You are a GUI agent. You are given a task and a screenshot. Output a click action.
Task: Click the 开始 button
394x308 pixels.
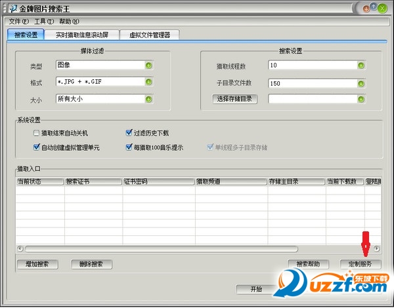coord(256,289)
